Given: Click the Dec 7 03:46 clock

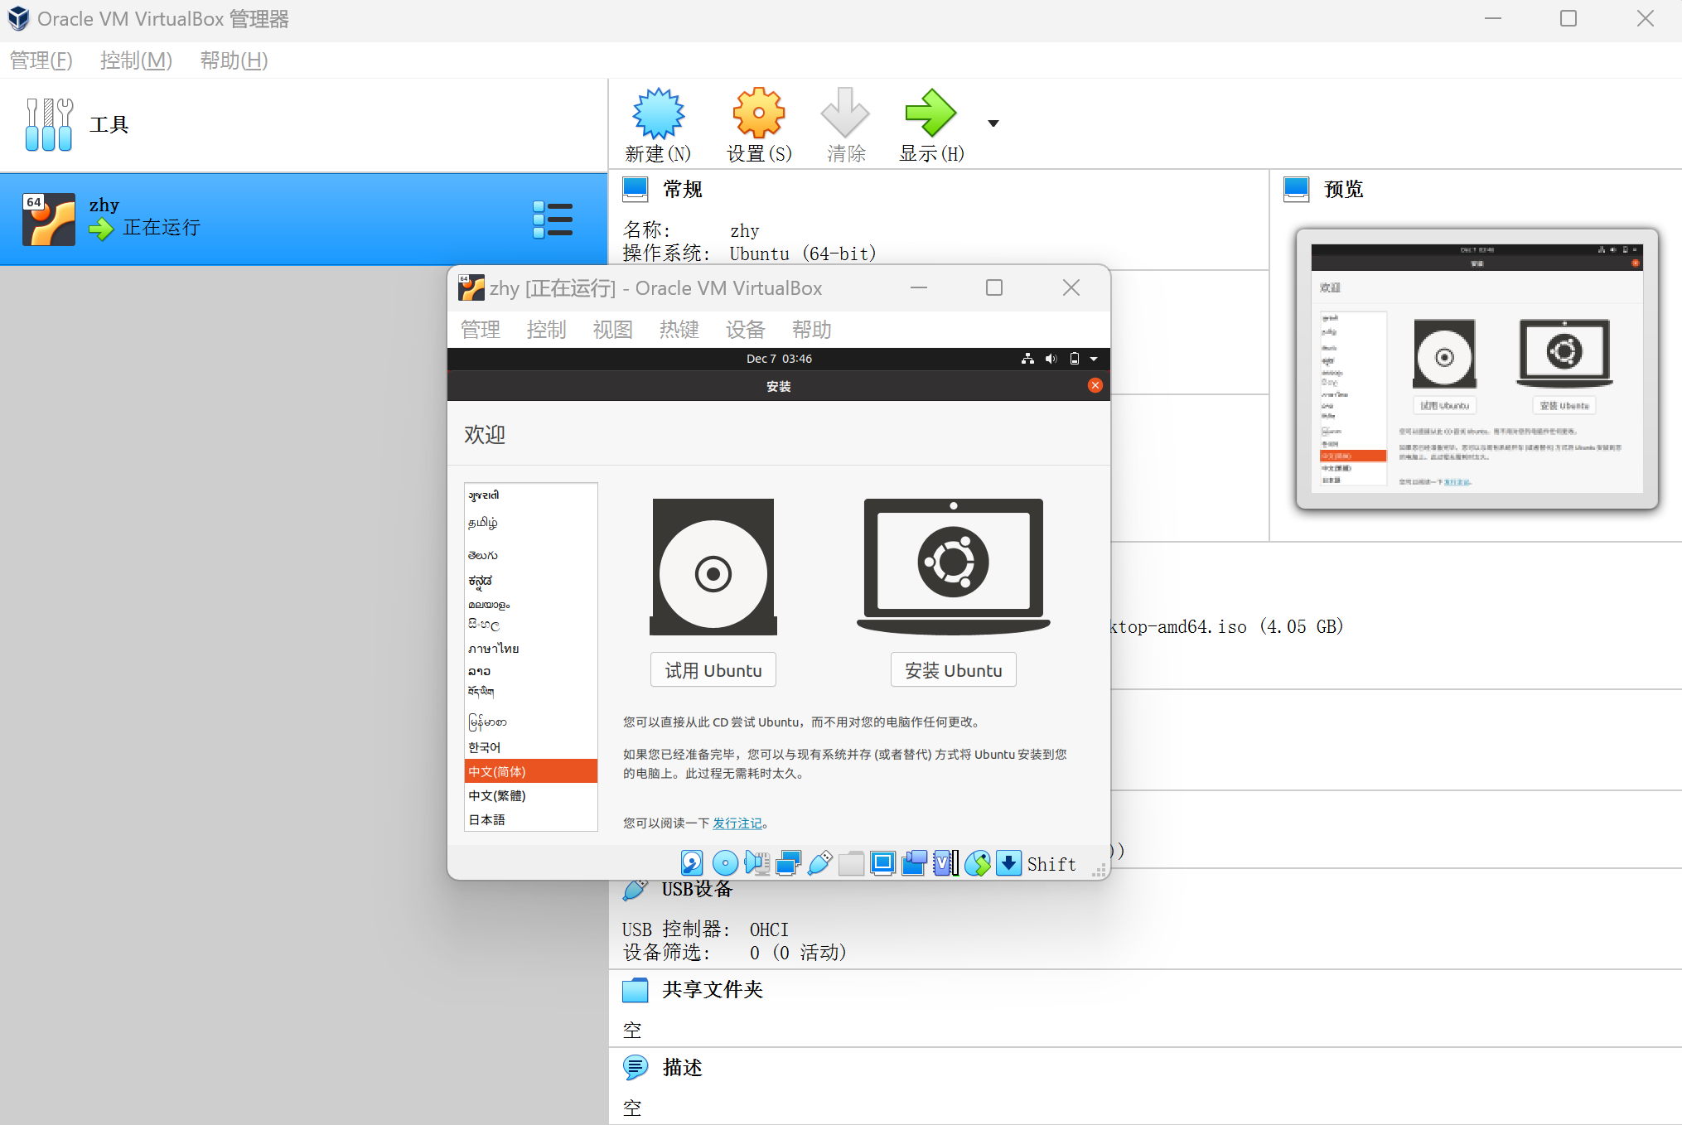Looking at the screenshot, I should click(x=779, y=359).
